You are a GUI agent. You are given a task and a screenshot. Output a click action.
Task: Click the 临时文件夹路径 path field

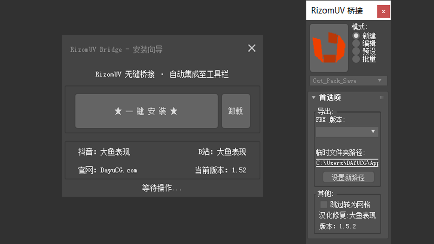(347, 163)
